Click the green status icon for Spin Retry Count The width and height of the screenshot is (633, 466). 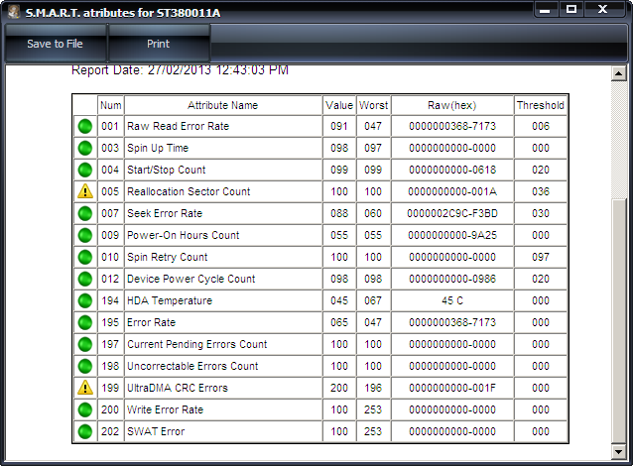[x=85, y=257]
